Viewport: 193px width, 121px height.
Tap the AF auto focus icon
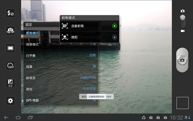tap(65, 26)
